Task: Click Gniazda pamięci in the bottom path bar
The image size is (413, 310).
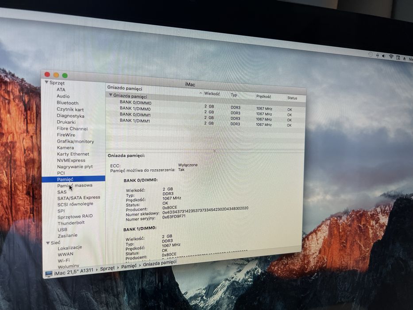Action: point(160,263)
